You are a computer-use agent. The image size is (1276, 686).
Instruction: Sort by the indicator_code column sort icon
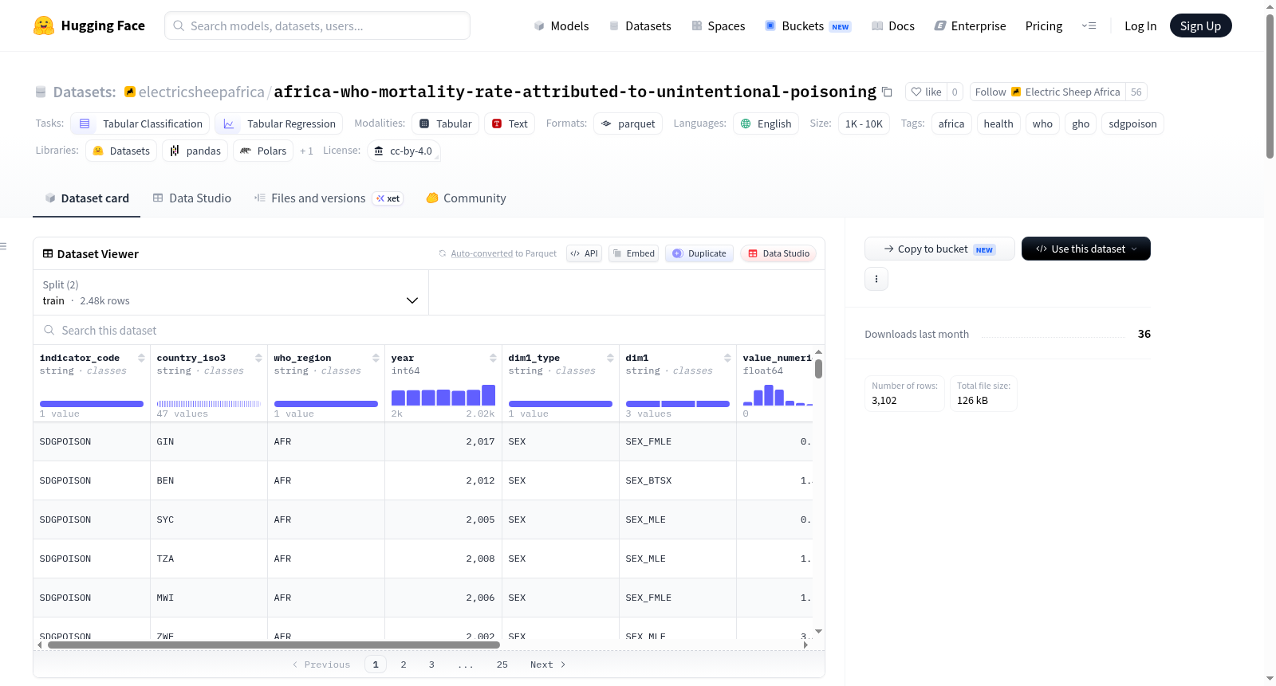141,358
